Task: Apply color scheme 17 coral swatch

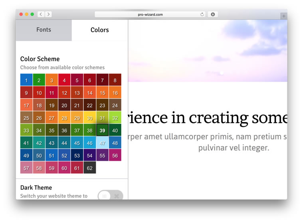Action: click(x=26, y=105)
